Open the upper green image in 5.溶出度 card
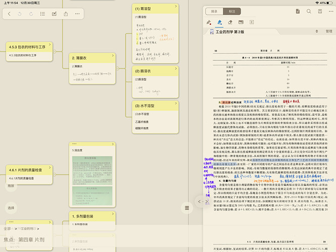336x252 pixels. 92,171
